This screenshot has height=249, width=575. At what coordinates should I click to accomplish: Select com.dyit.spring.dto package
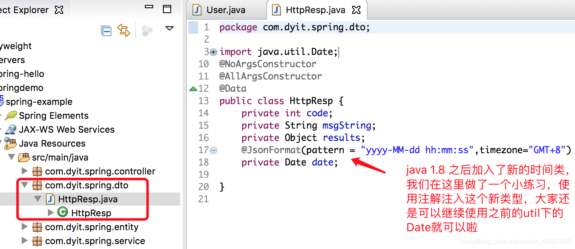pos(87,185)
